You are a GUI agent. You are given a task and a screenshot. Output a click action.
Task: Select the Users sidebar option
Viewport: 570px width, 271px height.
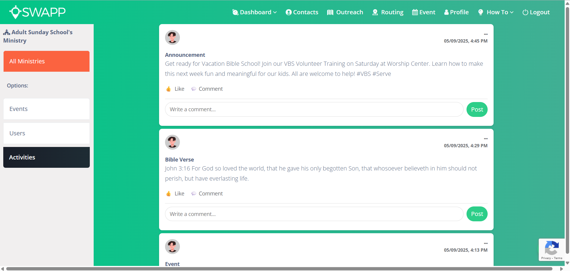[x=46, y=133]
